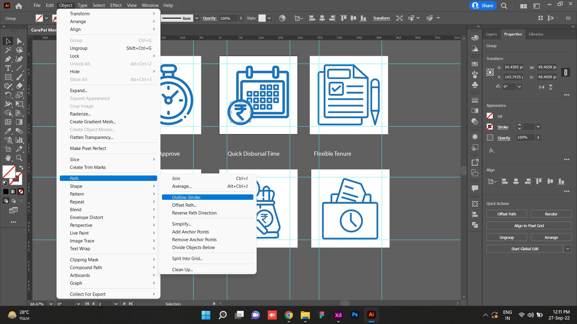
Task: Select the Eyedropper tool
Action: (x=8, y=131)
